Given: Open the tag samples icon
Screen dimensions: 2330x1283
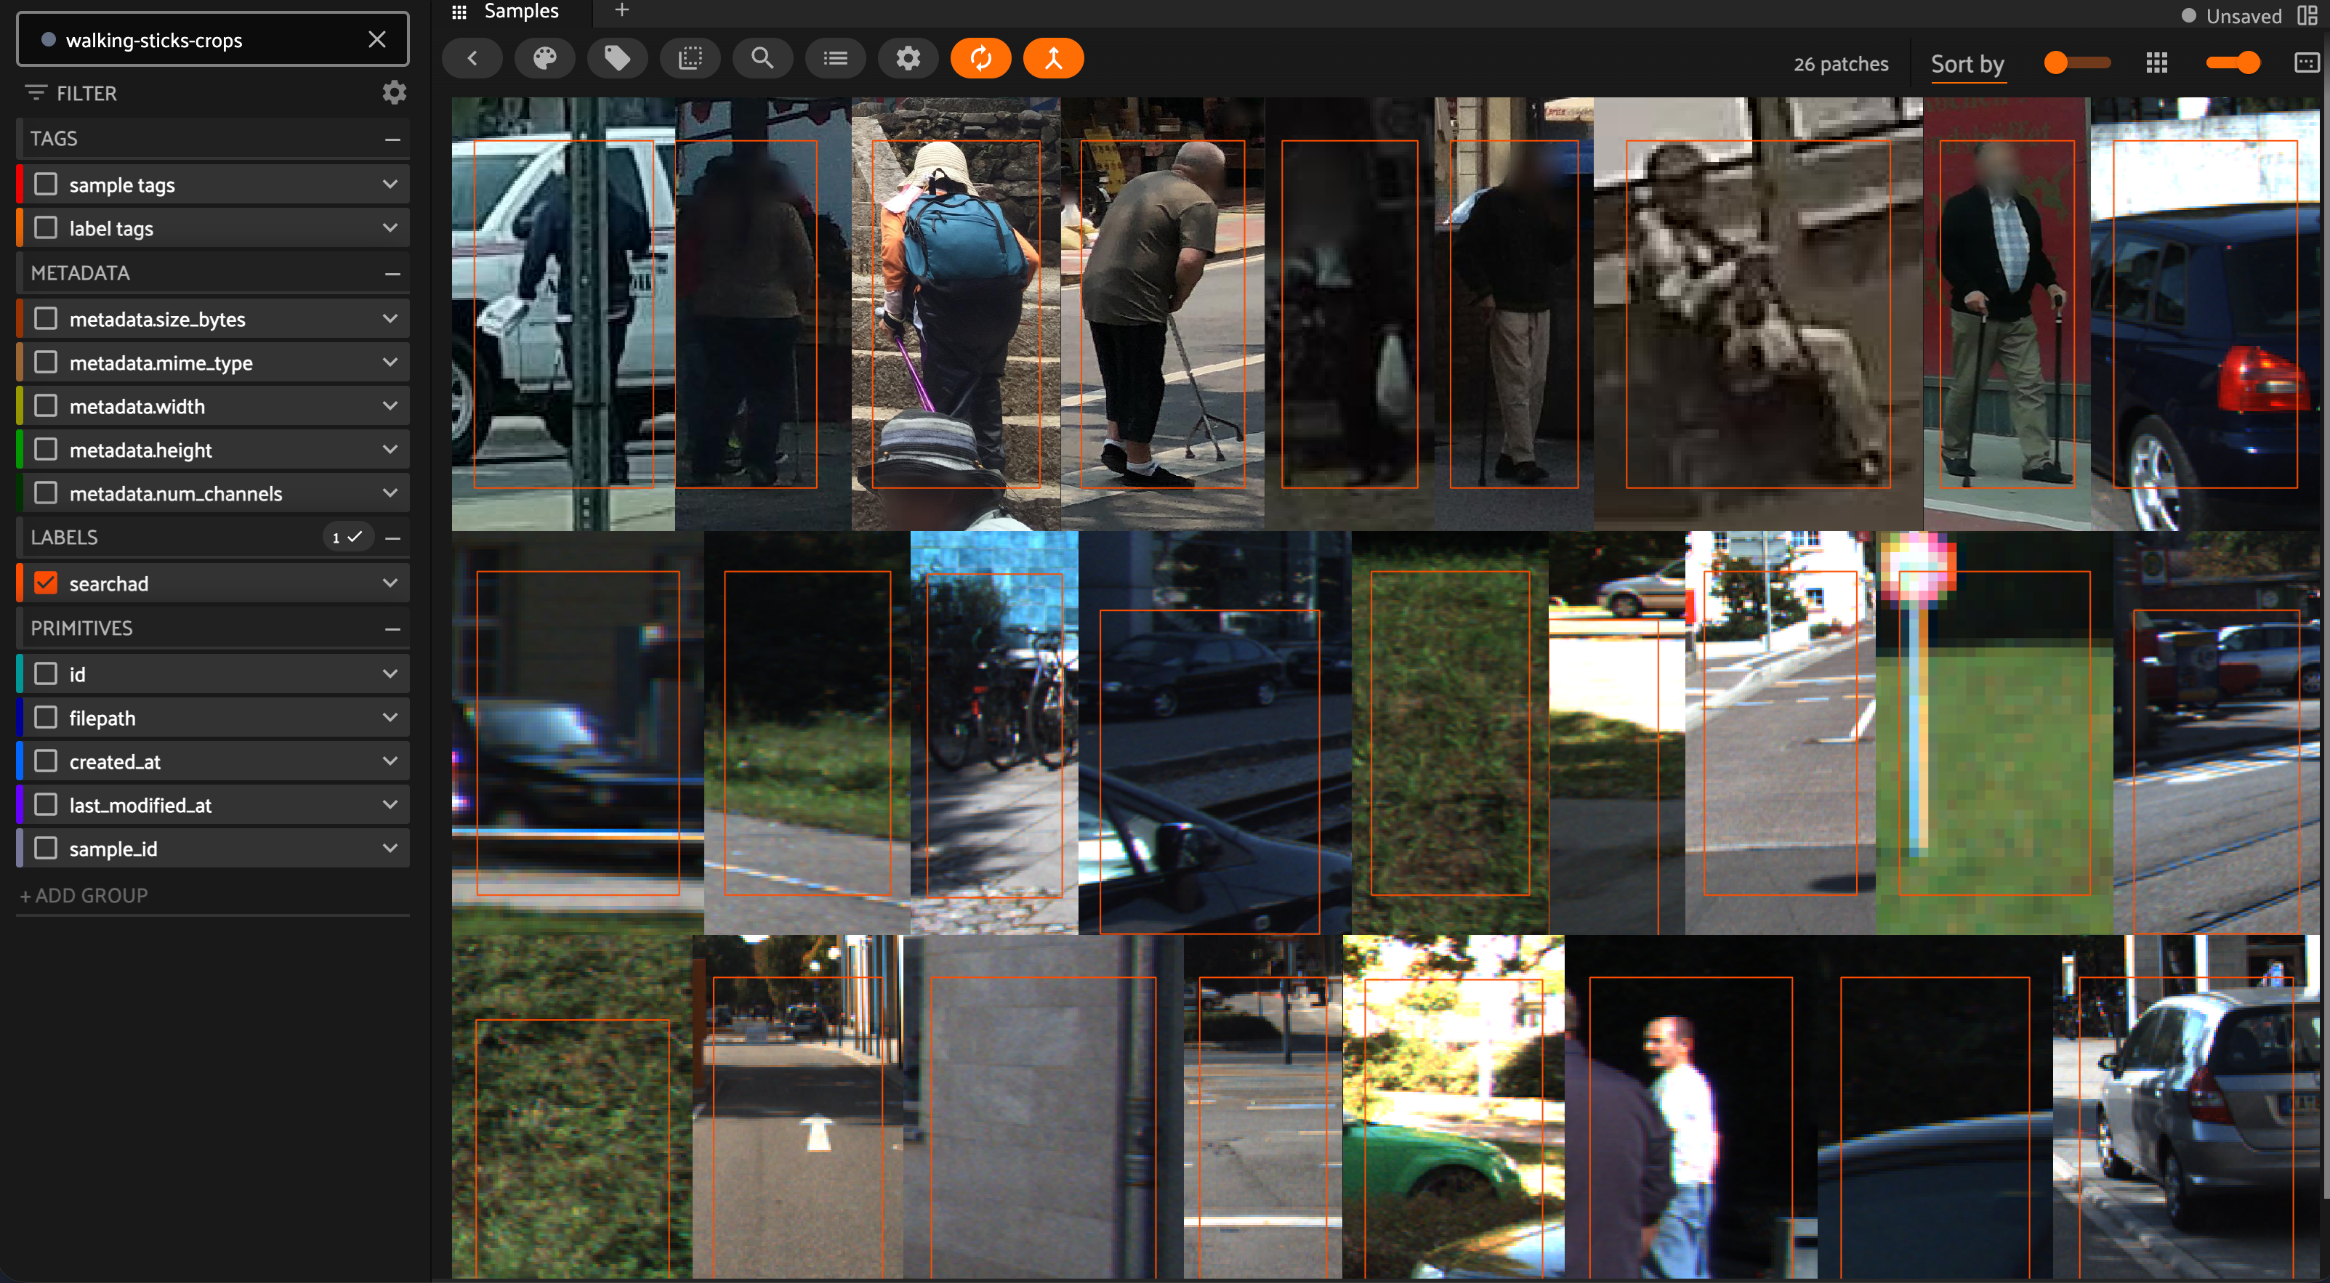Looking at the screenshot, I should 618,59.
